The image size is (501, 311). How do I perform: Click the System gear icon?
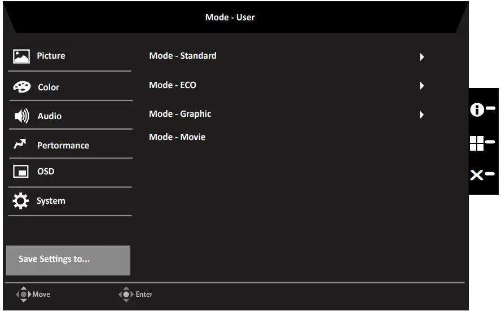21,201
